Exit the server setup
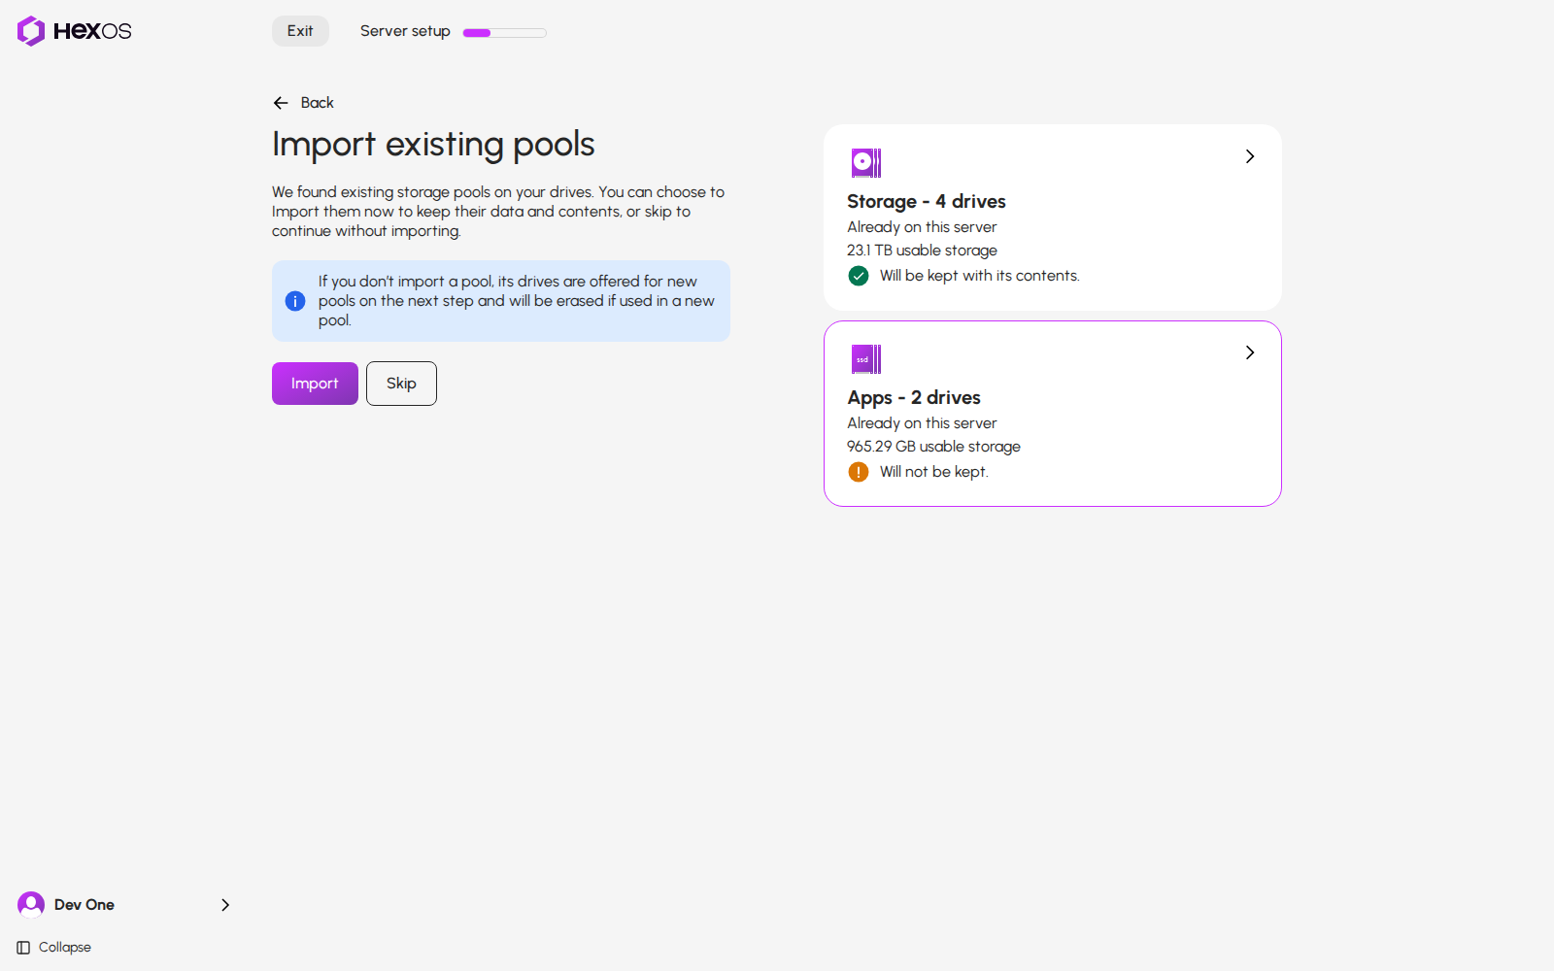The width and height of the screenshot is (1554, 971). pos(300,31)
